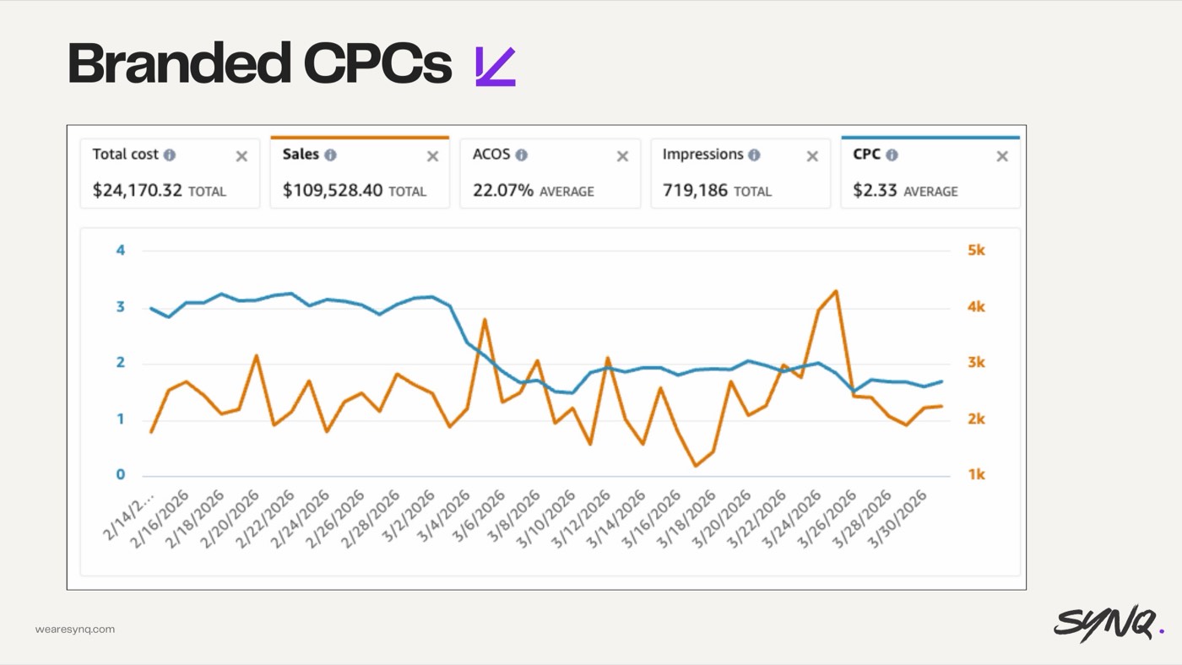Select the Total cost metric card

pyautogui.click(x=170, y=173)
